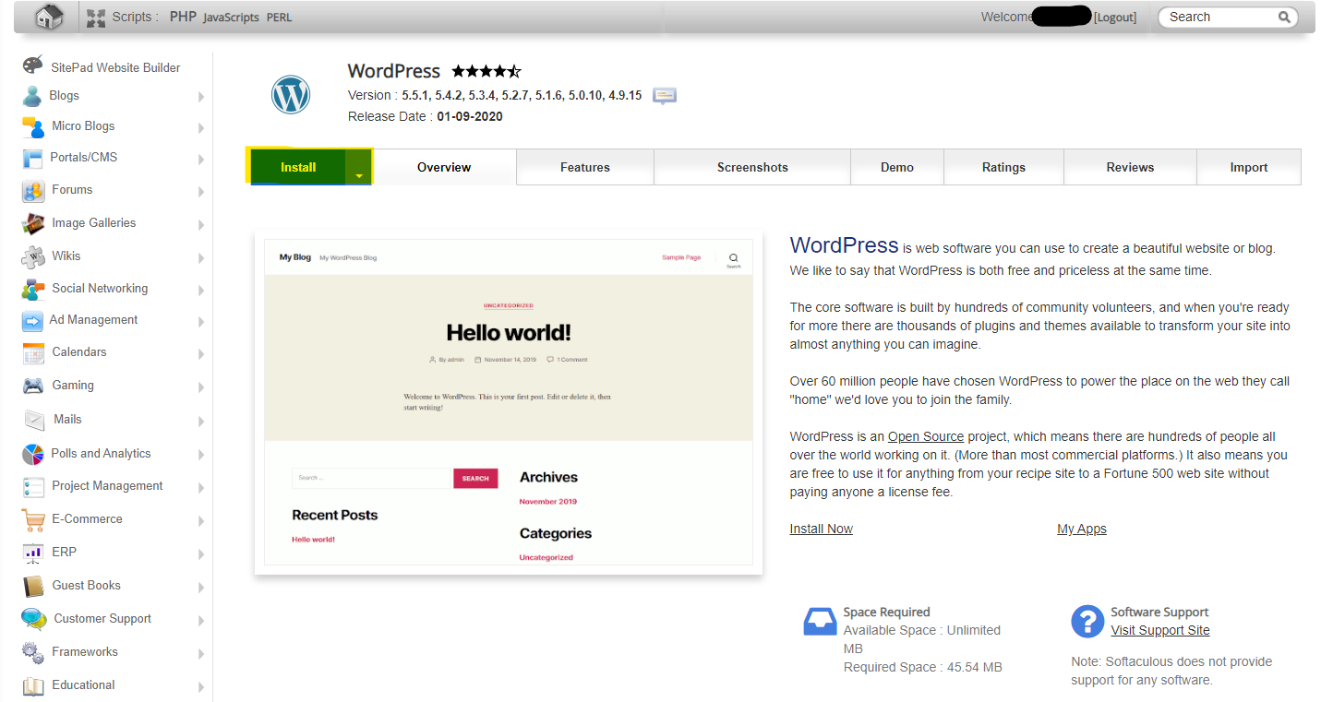Click the E-Commerce shopping cart icon
Viewport: 1333px width, 702px height.
click(x=33, y=519)
